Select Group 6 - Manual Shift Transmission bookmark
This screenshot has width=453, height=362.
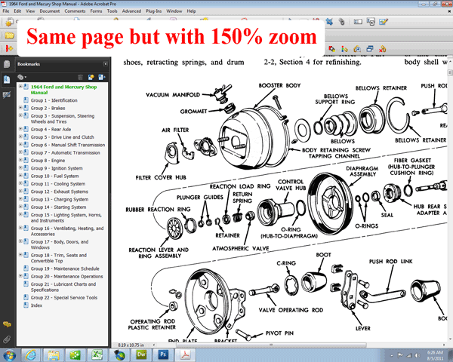(68, 145)
